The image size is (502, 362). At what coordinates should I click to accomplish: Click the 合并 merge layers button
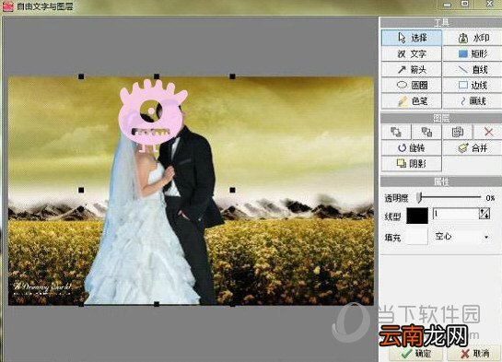click(x=473, y=148)
